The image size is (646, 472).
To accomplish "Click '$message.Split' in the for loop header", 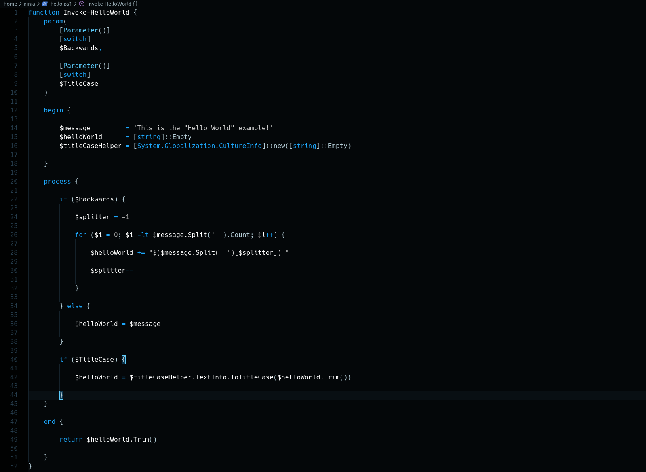I will click(180, 235).
